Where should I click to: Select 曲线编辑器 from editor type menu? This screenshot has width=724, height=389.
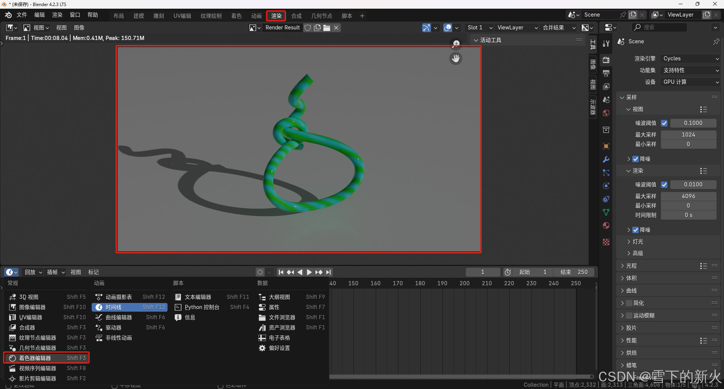[x=129, y=317]
